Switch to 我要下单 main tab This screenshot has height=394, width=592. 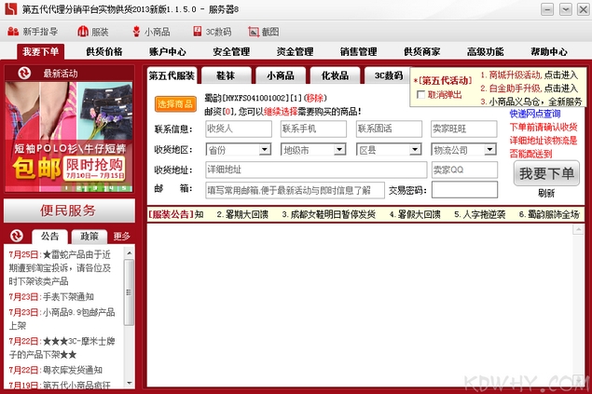[x=40, y=51]
